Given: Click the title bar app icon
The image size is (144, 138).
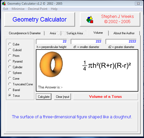Looking at the screenshot, I should coord(4,3).
